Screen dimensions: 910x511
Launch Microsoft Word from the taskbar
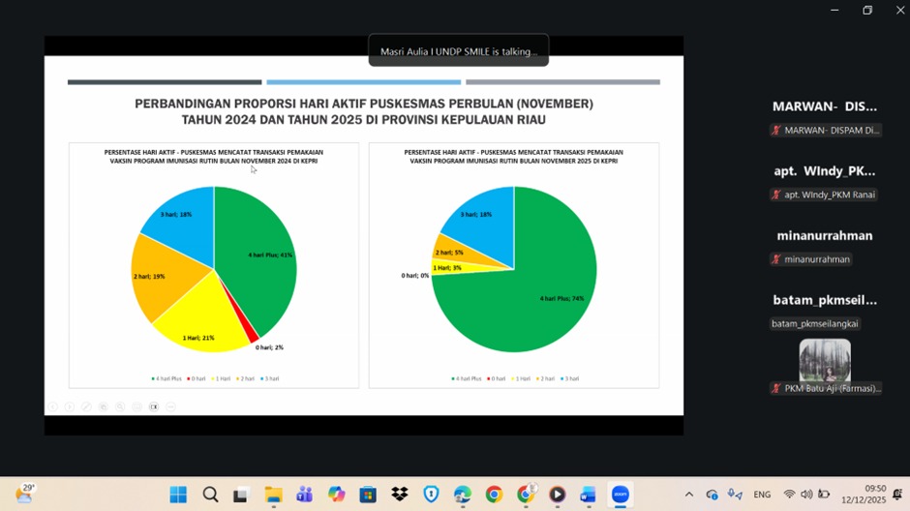(588, 495)
